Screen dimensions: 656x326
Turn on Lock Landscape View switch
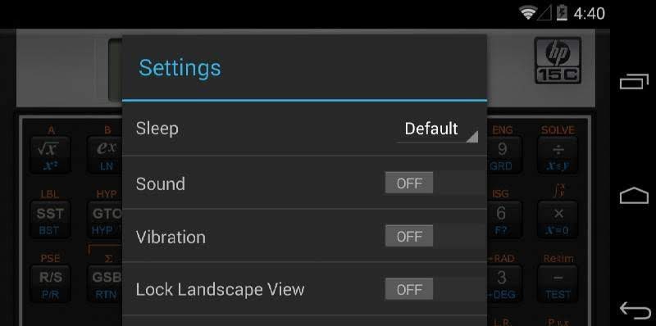[x=435, y=289]
